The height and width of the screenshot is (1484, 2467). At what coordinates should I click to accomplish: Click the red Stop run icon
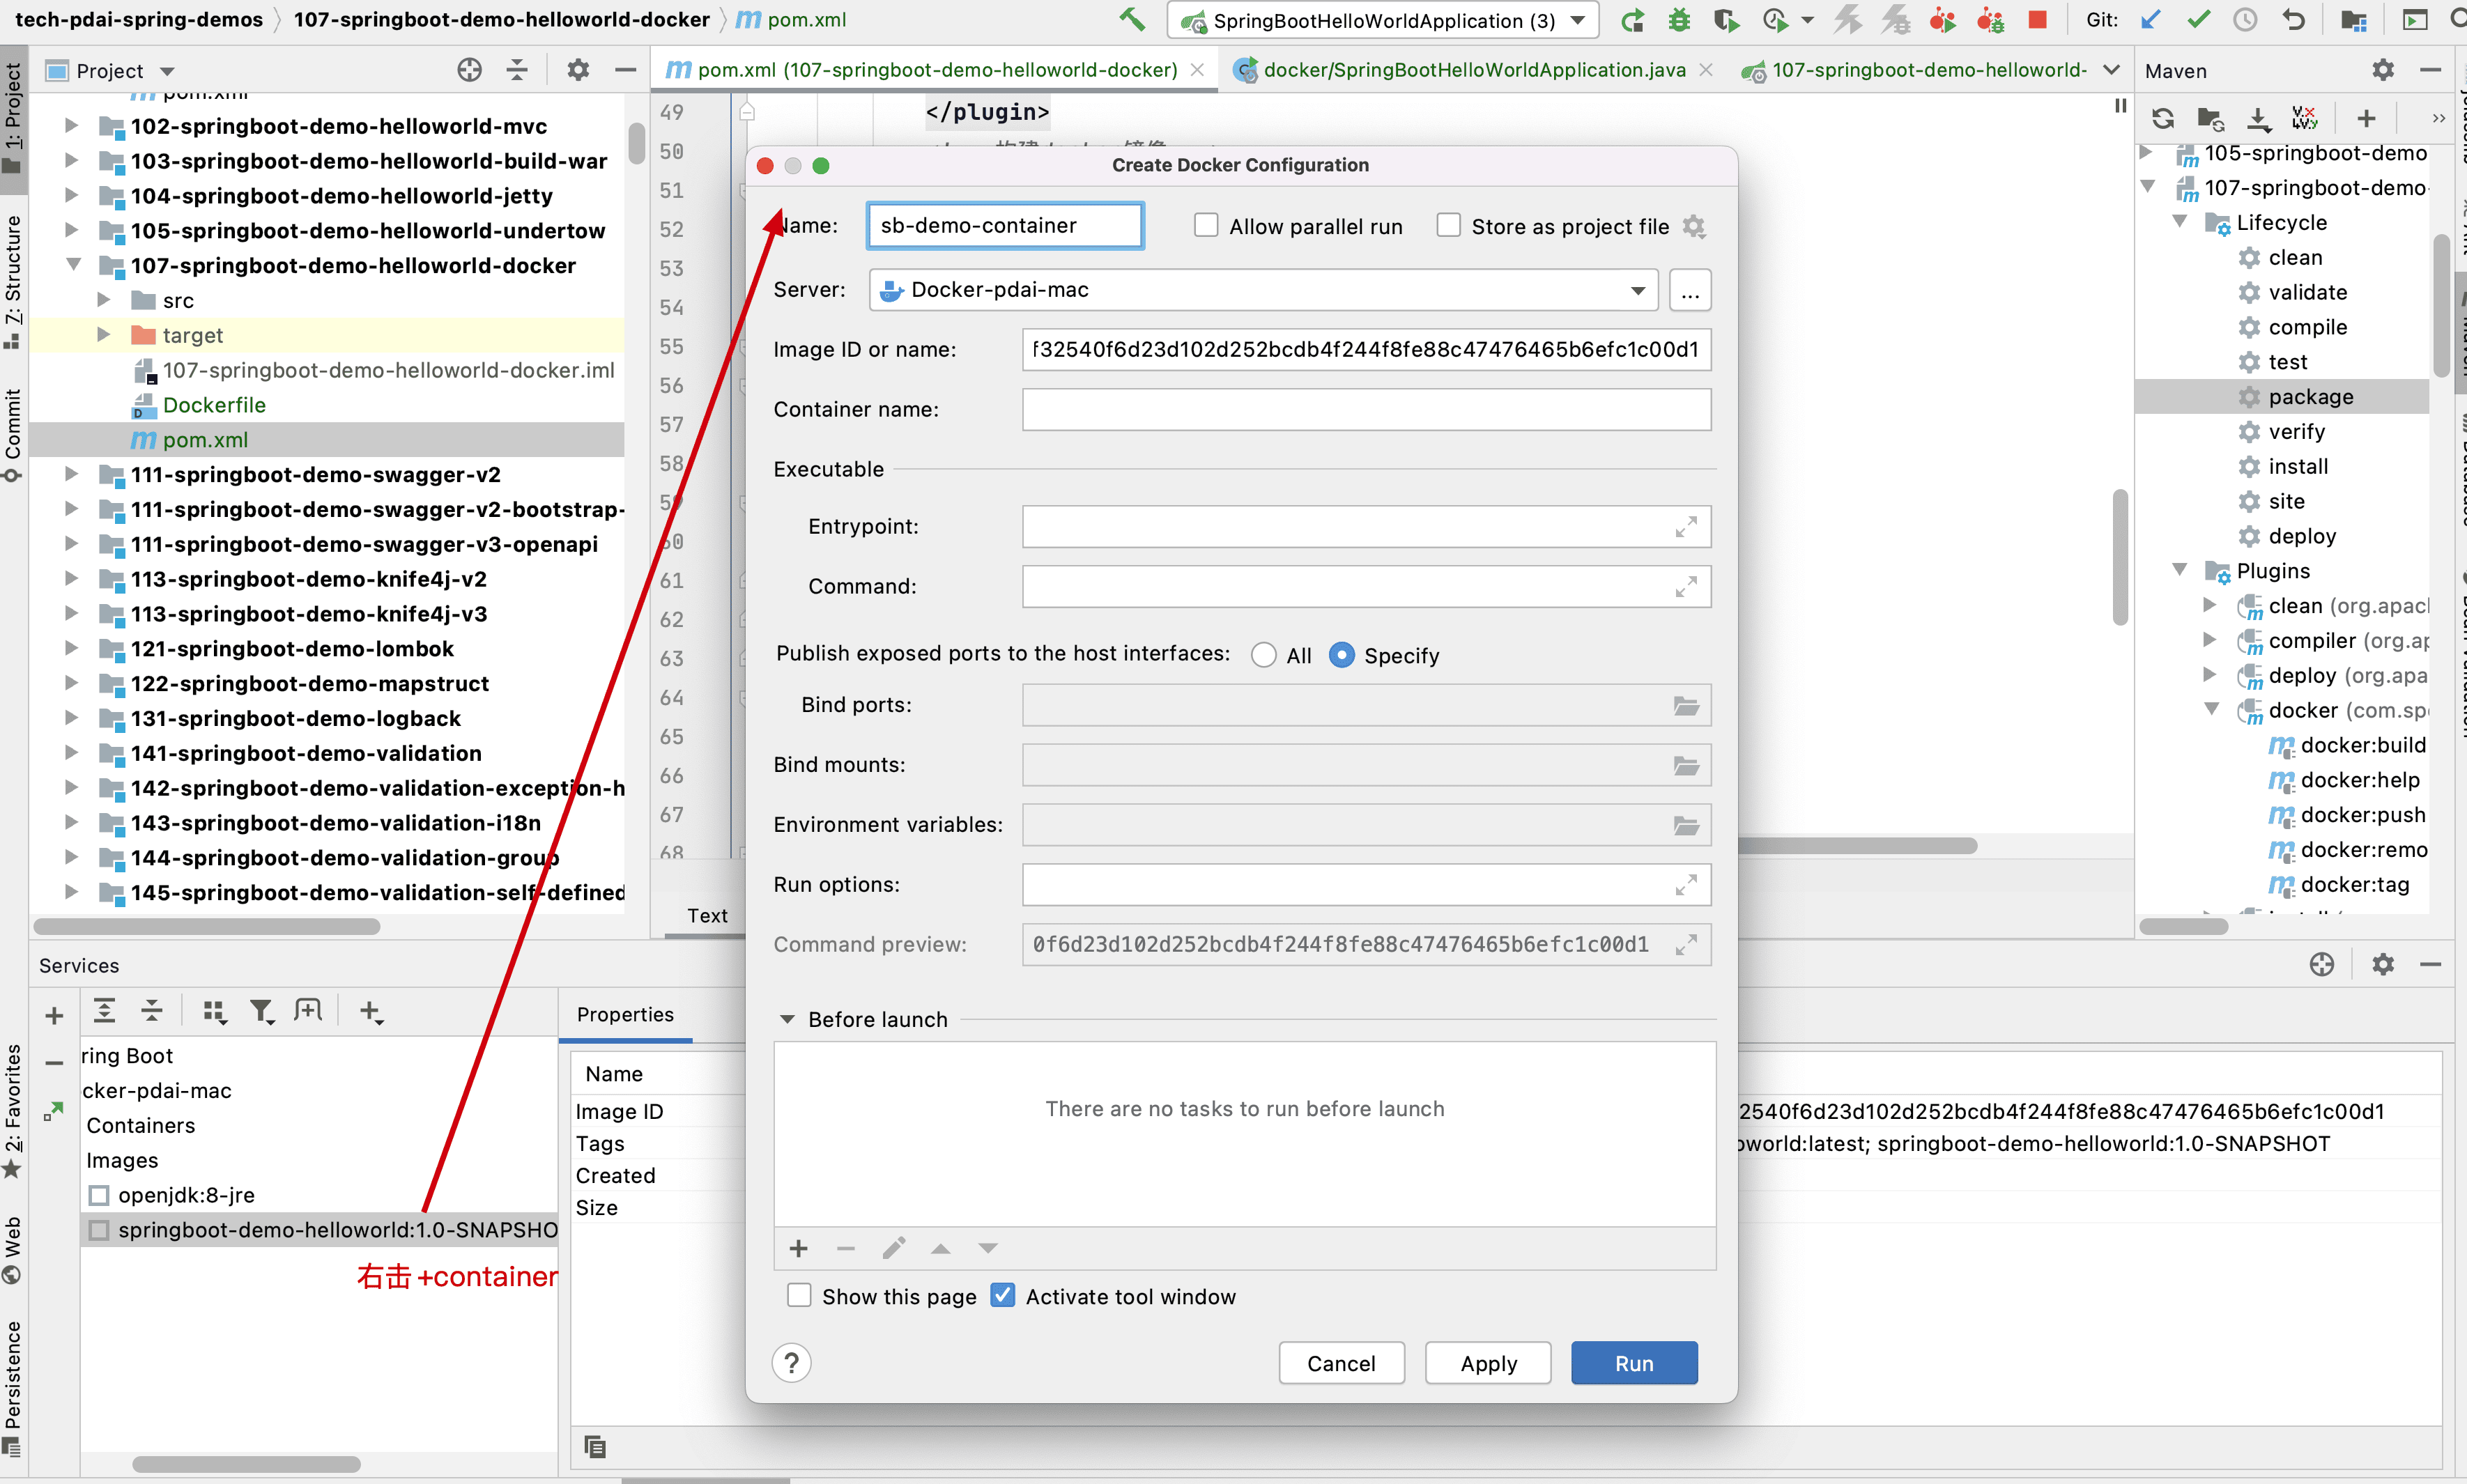click(x=2037, y=20)
